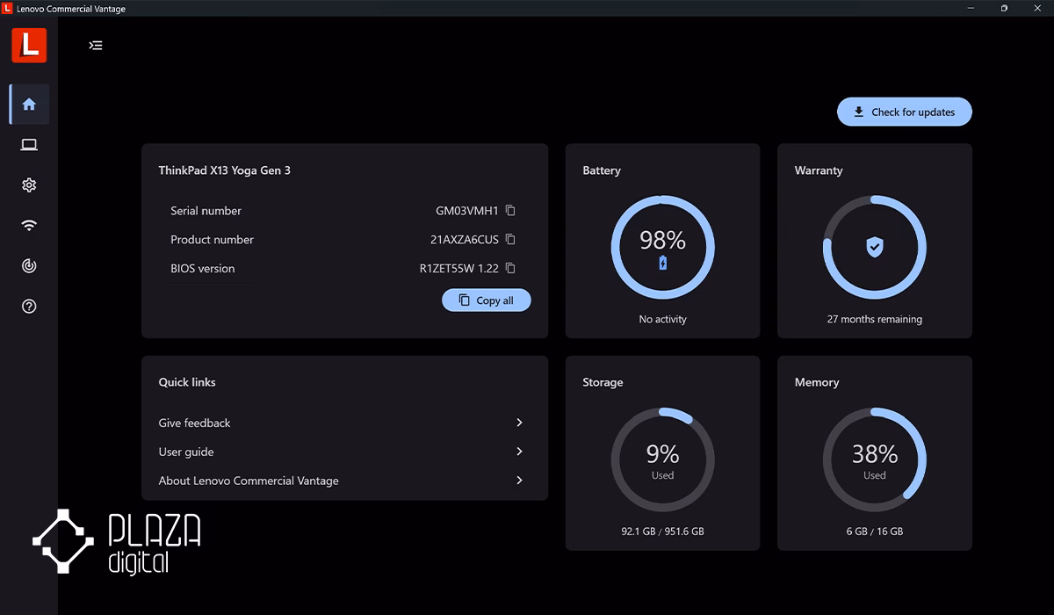Open the radar scan sidebar icon
The height and width of the screenshot is (615, 1054).
[29, 266]
